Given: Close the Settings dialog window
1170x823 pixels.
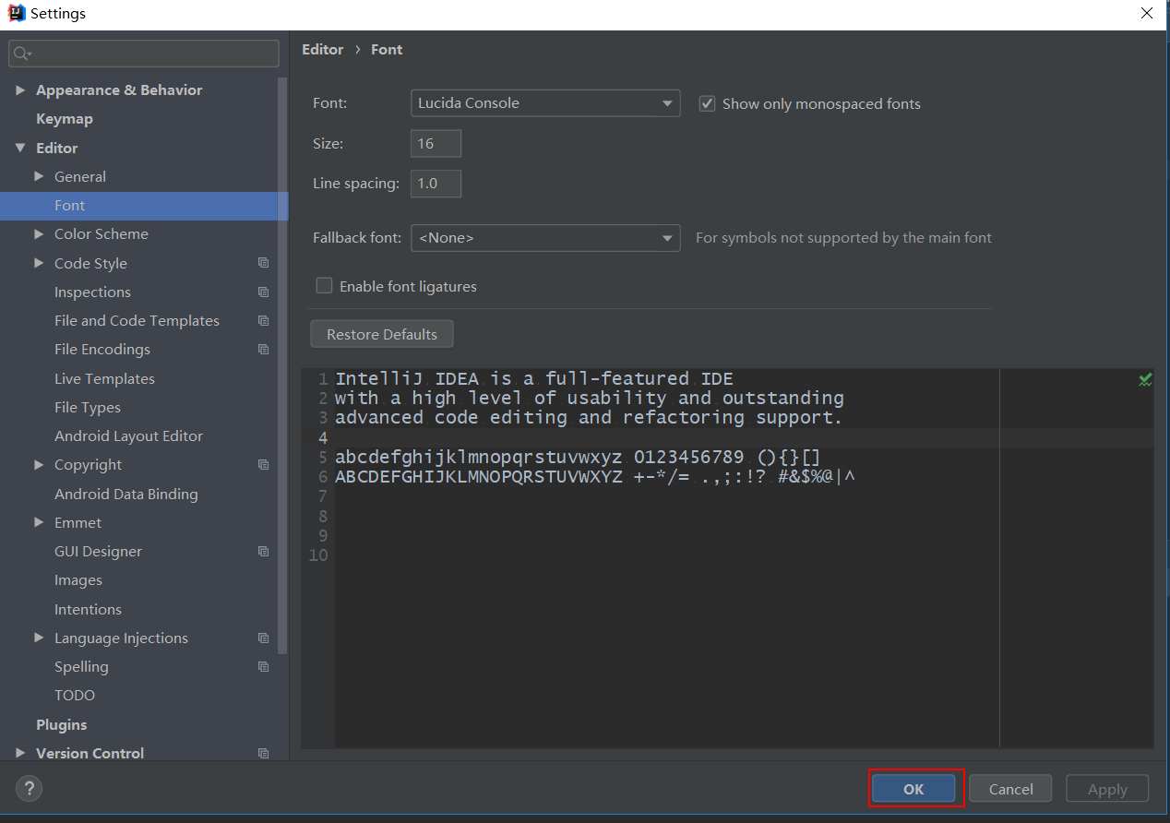Looking at the screenshot, I should (x=1147, y=13).
